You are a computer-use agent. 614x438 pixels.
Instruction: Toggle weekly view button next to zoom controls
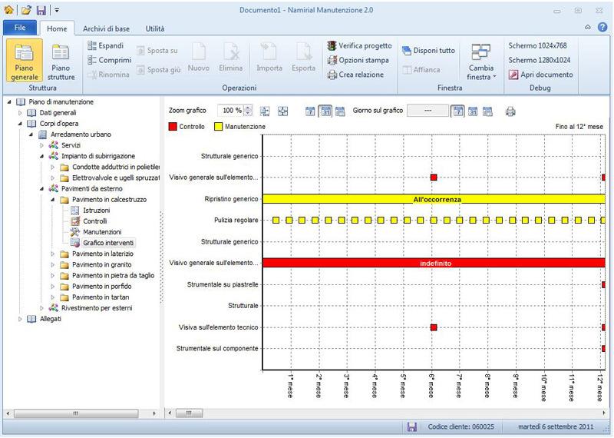tap(310, 111)
